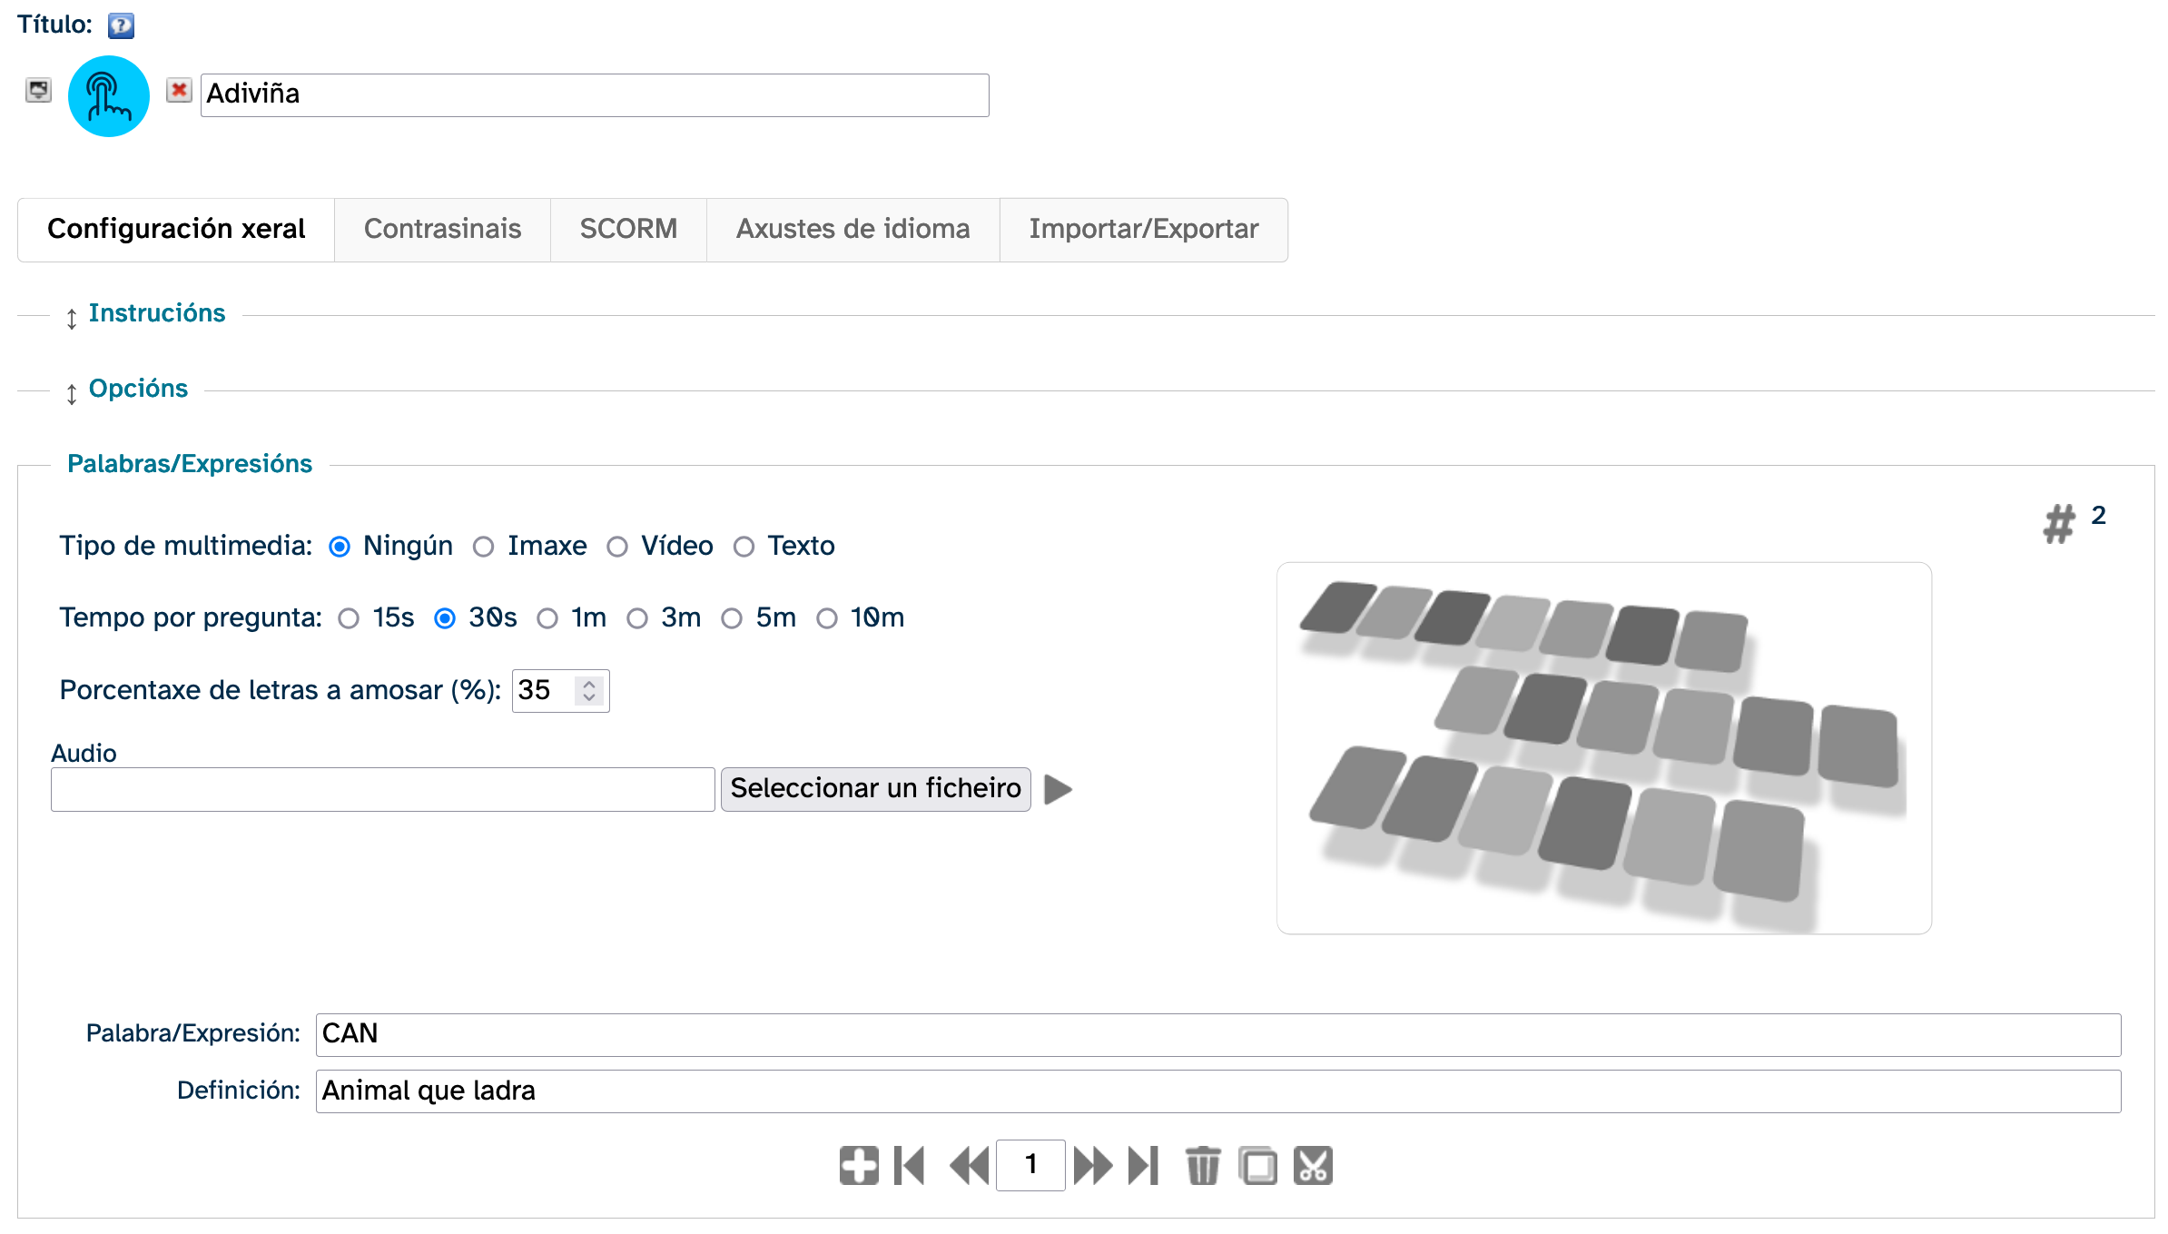Viewport: 2168px width, 1234px height.
Task: Click the add new word plus icon
Action: (x=858, y=1165)
